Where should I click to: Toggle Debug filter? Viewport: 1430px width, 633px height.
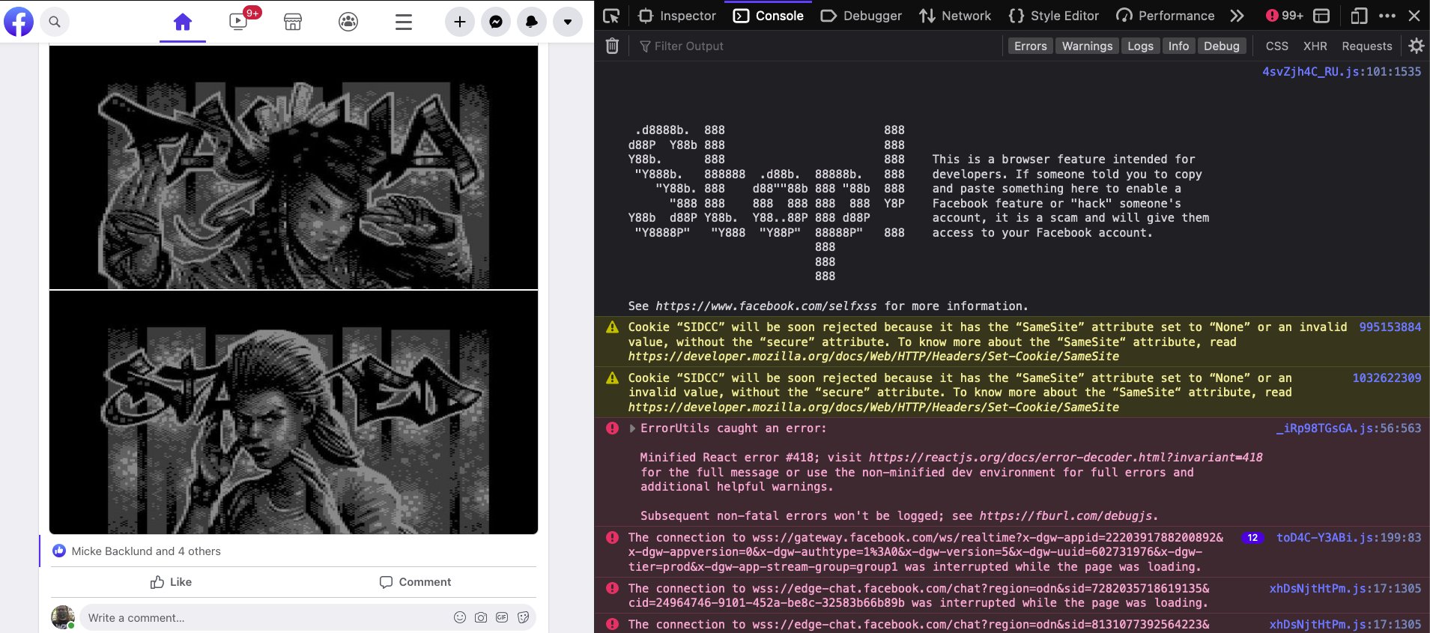1221,46
